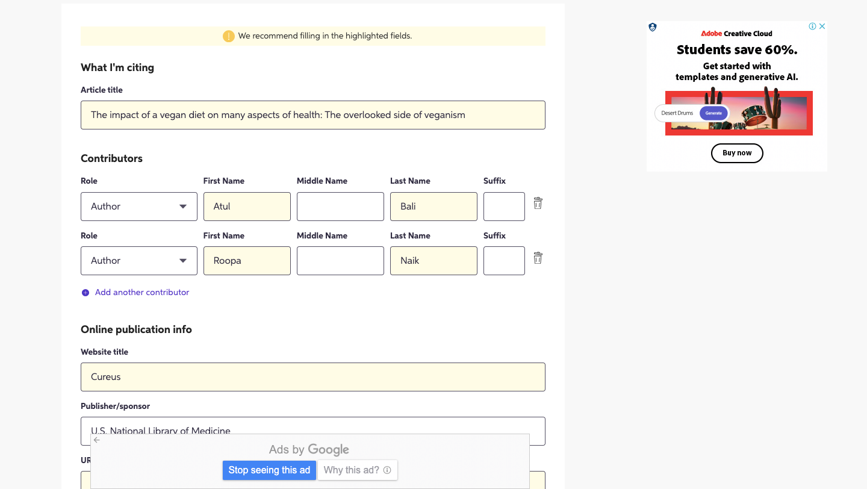Click Why this ad? button
867x489 pixels.
coord(357,470)
